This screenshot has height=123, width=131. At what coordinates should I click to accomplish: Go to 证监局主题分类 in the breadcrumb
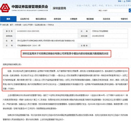(40, 25)
